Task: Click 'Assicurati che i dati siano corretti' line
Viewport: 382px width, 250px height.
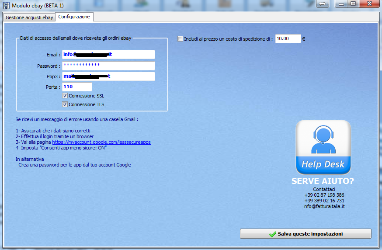Action: tap(53, 131)
